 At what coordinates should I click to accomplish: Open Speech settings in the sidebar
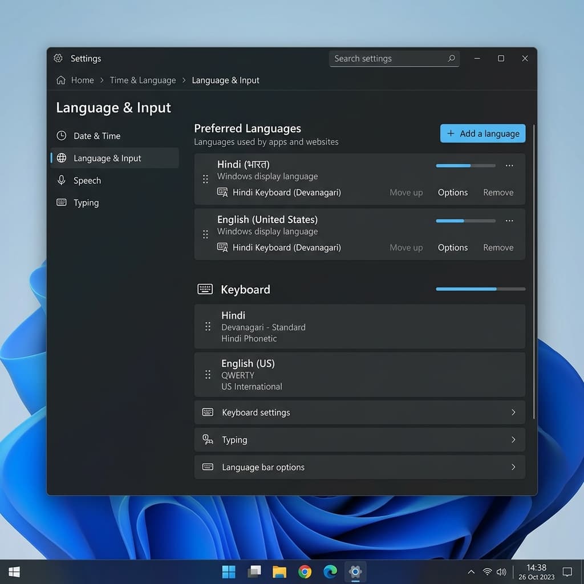115,180
